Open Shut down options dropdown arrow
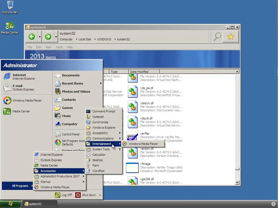The height and width of the screenshot is (208, 278). pos(100,195)
